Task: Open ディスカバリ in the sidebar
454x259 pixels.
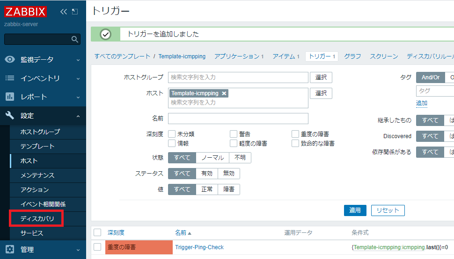Action: pyautogui.click(x=37, y=218)
